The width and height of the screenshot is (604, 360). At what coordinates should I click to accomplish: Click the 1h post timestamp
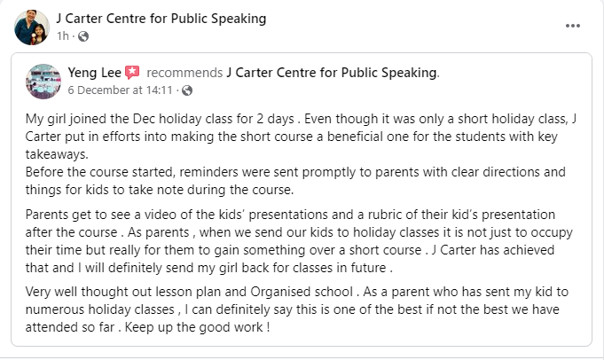(61, 36)
